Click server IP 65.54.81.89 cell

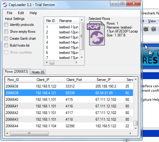point(104,93)
